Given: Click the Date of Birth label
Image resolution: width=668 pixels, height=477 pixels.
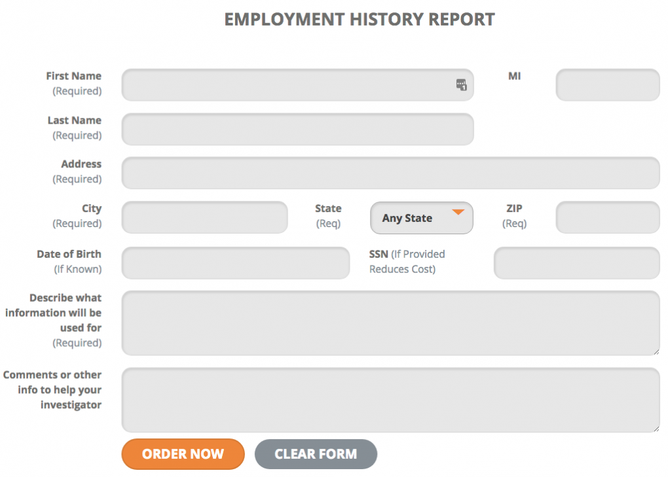Looking at the screenshot, I should coord(69,254).
